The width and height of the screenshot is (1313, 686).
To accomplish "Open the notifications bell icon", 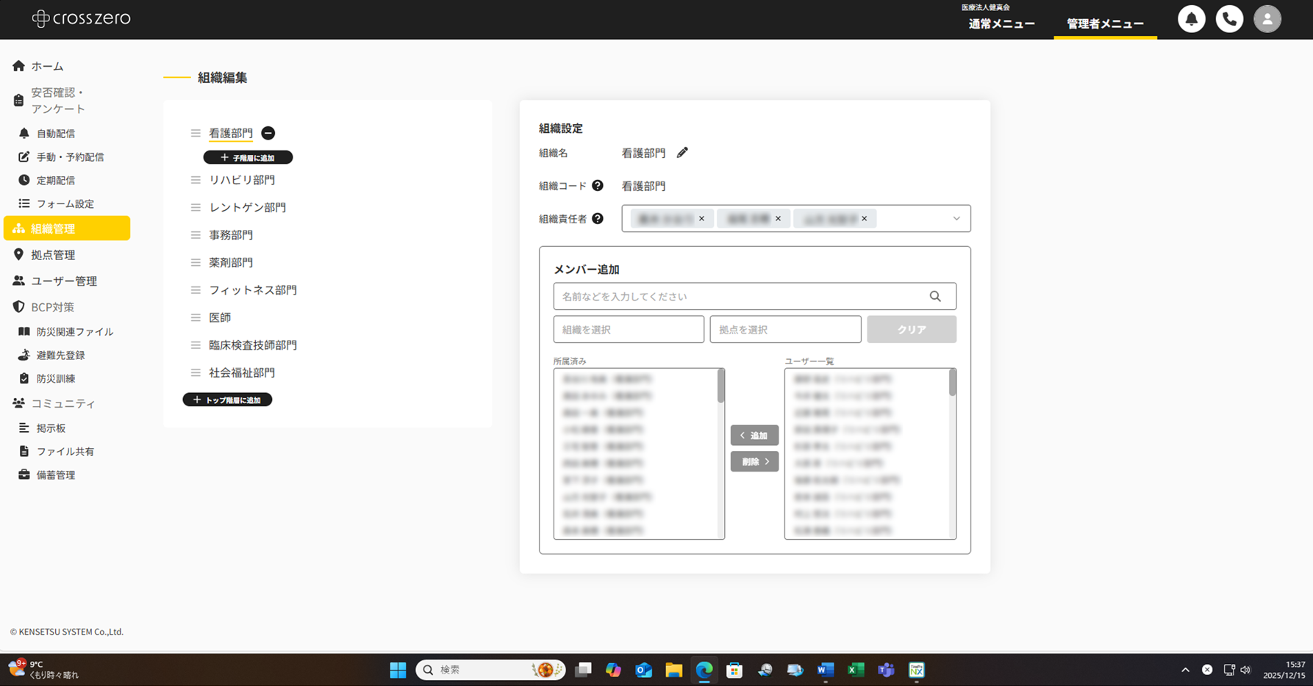I will point(1192,19).
